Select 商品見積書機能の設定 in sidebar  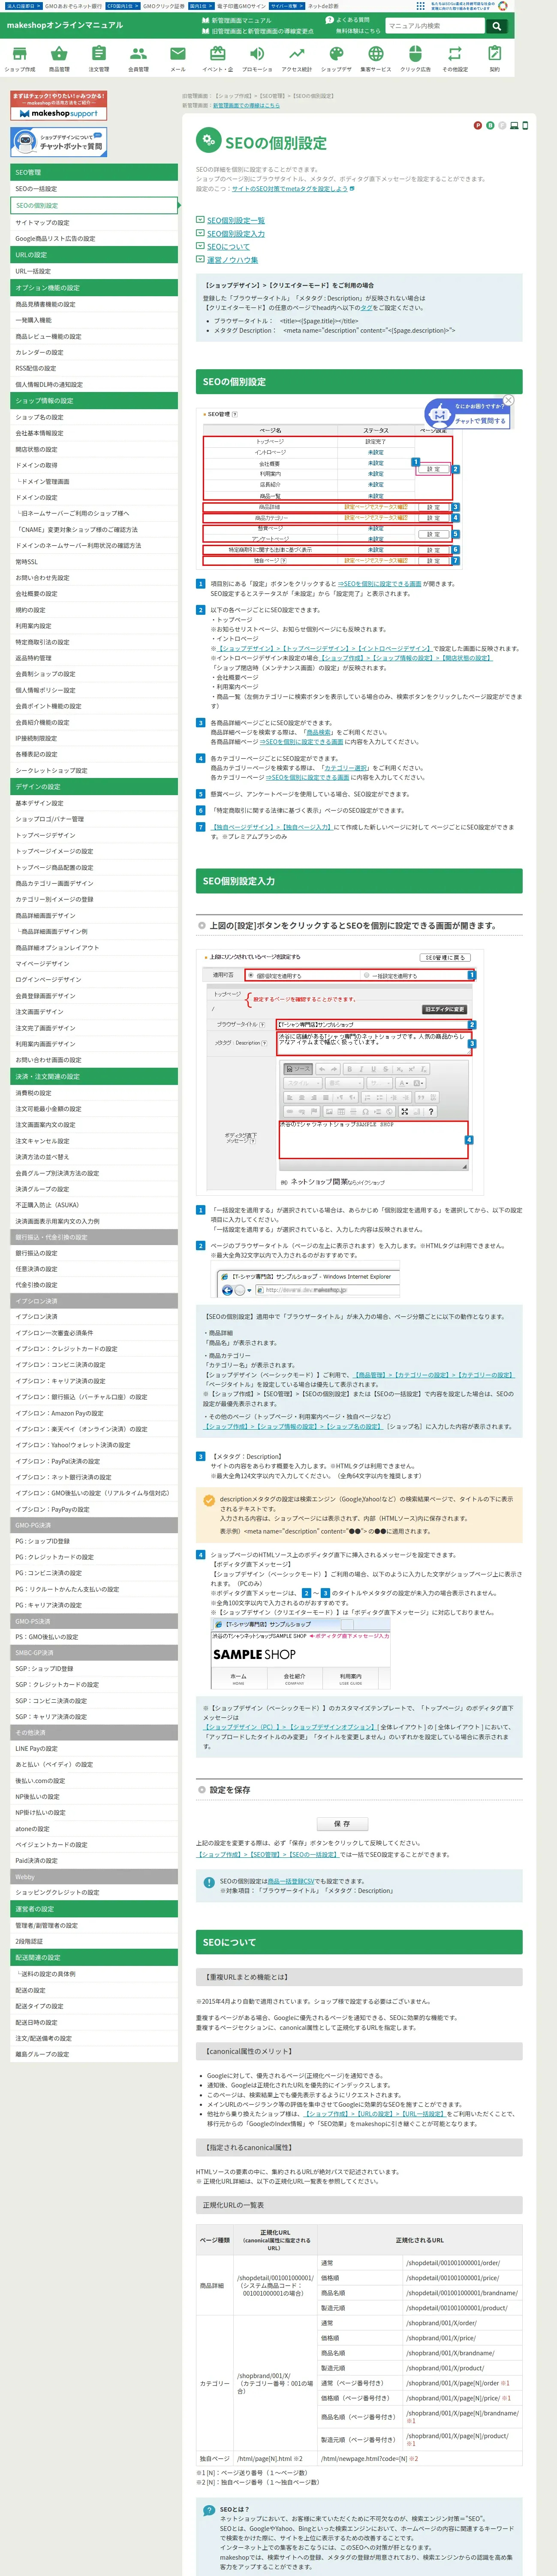point(94,304)
